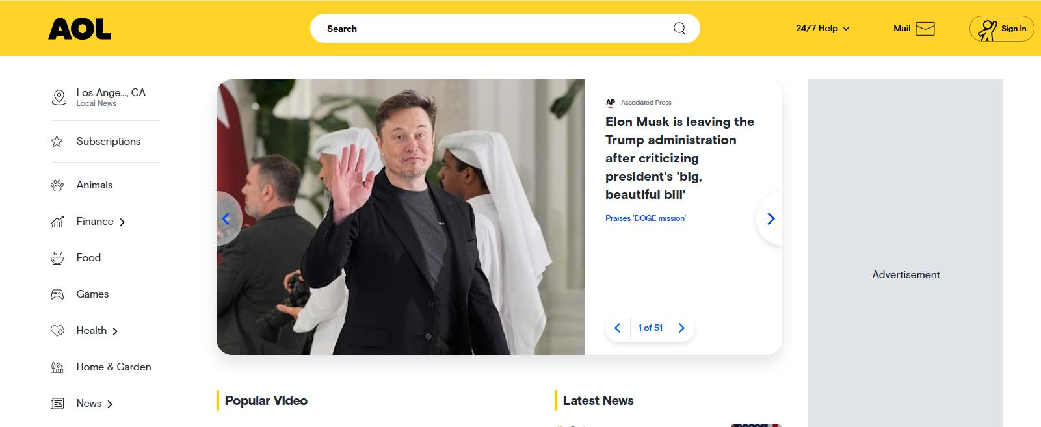Image resolution: width=1041 pixels, height=427 pixels.
Task: Click the Animals paw icon
Action: pyautogui.click(x=57, y=185)
